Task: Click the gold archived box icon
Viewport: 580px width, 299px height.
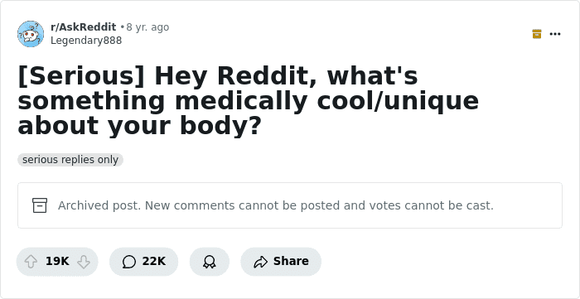Action: click(x=537, y=34)
